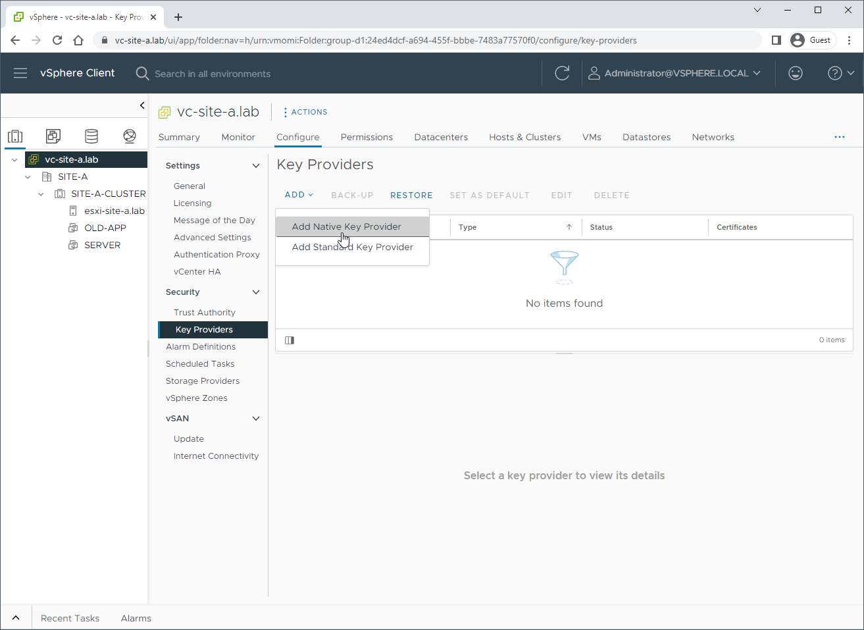Open Advanced Settings
The height and width of the screenshot is (630, 864).
pos(212,238)
